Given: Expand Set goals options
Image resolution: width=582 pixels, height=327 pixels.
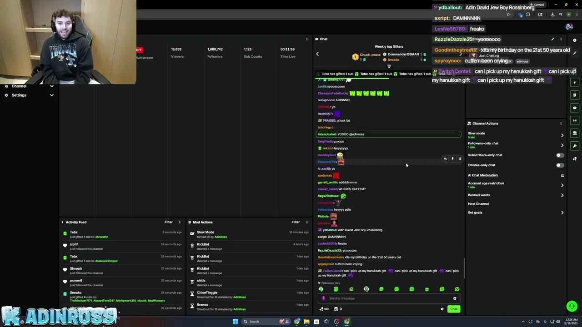Looking at the screenshot, I should [x=562, y=213].
